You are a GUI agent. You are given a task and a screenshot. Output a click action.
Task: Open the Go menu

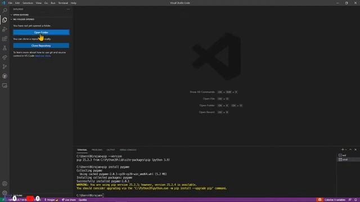[46, 3]
